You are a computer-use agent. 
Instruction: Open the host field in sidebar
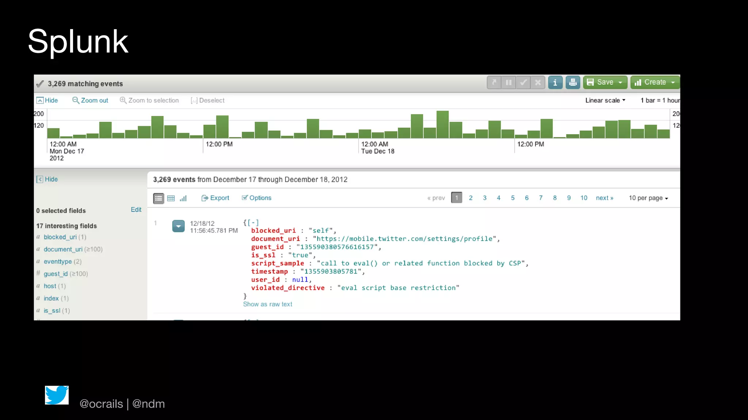(x=50, y=286)
